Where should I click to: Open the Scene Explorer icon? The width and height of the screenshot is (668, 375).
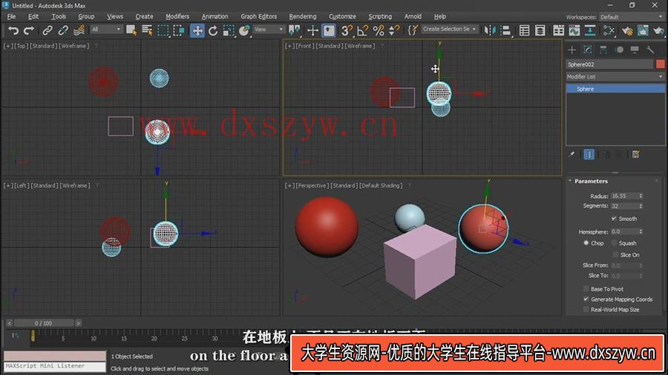pyautogui.click(x=525, y=30)
